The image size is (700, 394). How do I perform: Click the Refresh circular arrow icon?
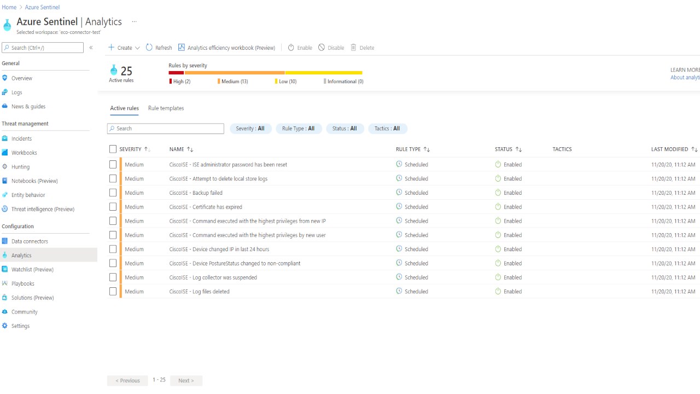[149, 48]
